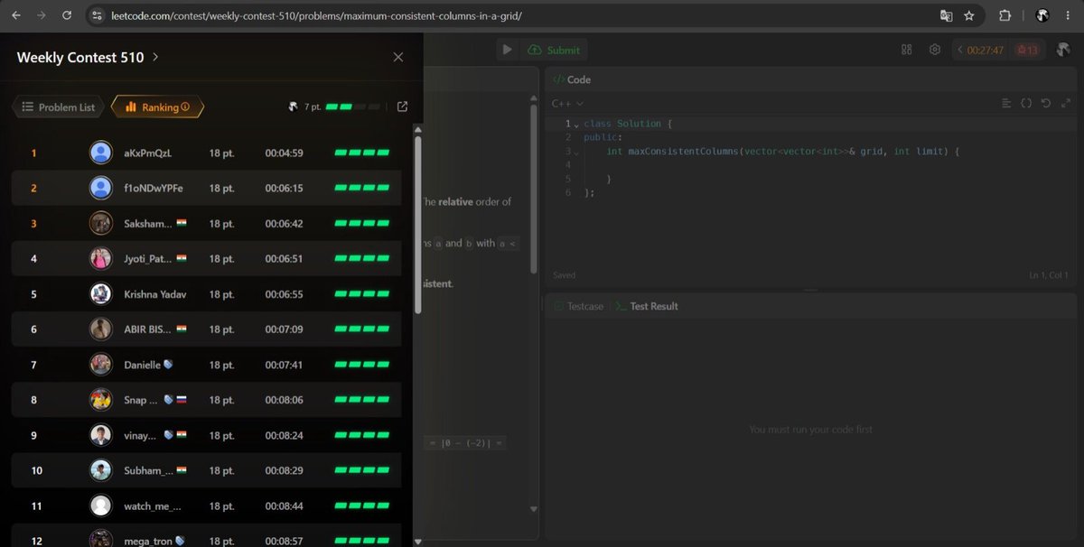The width and height of the screenshot is (1084, 547).
Task: Close the Weekly Contest 510 ranking panel
Action: click(398, 57)
